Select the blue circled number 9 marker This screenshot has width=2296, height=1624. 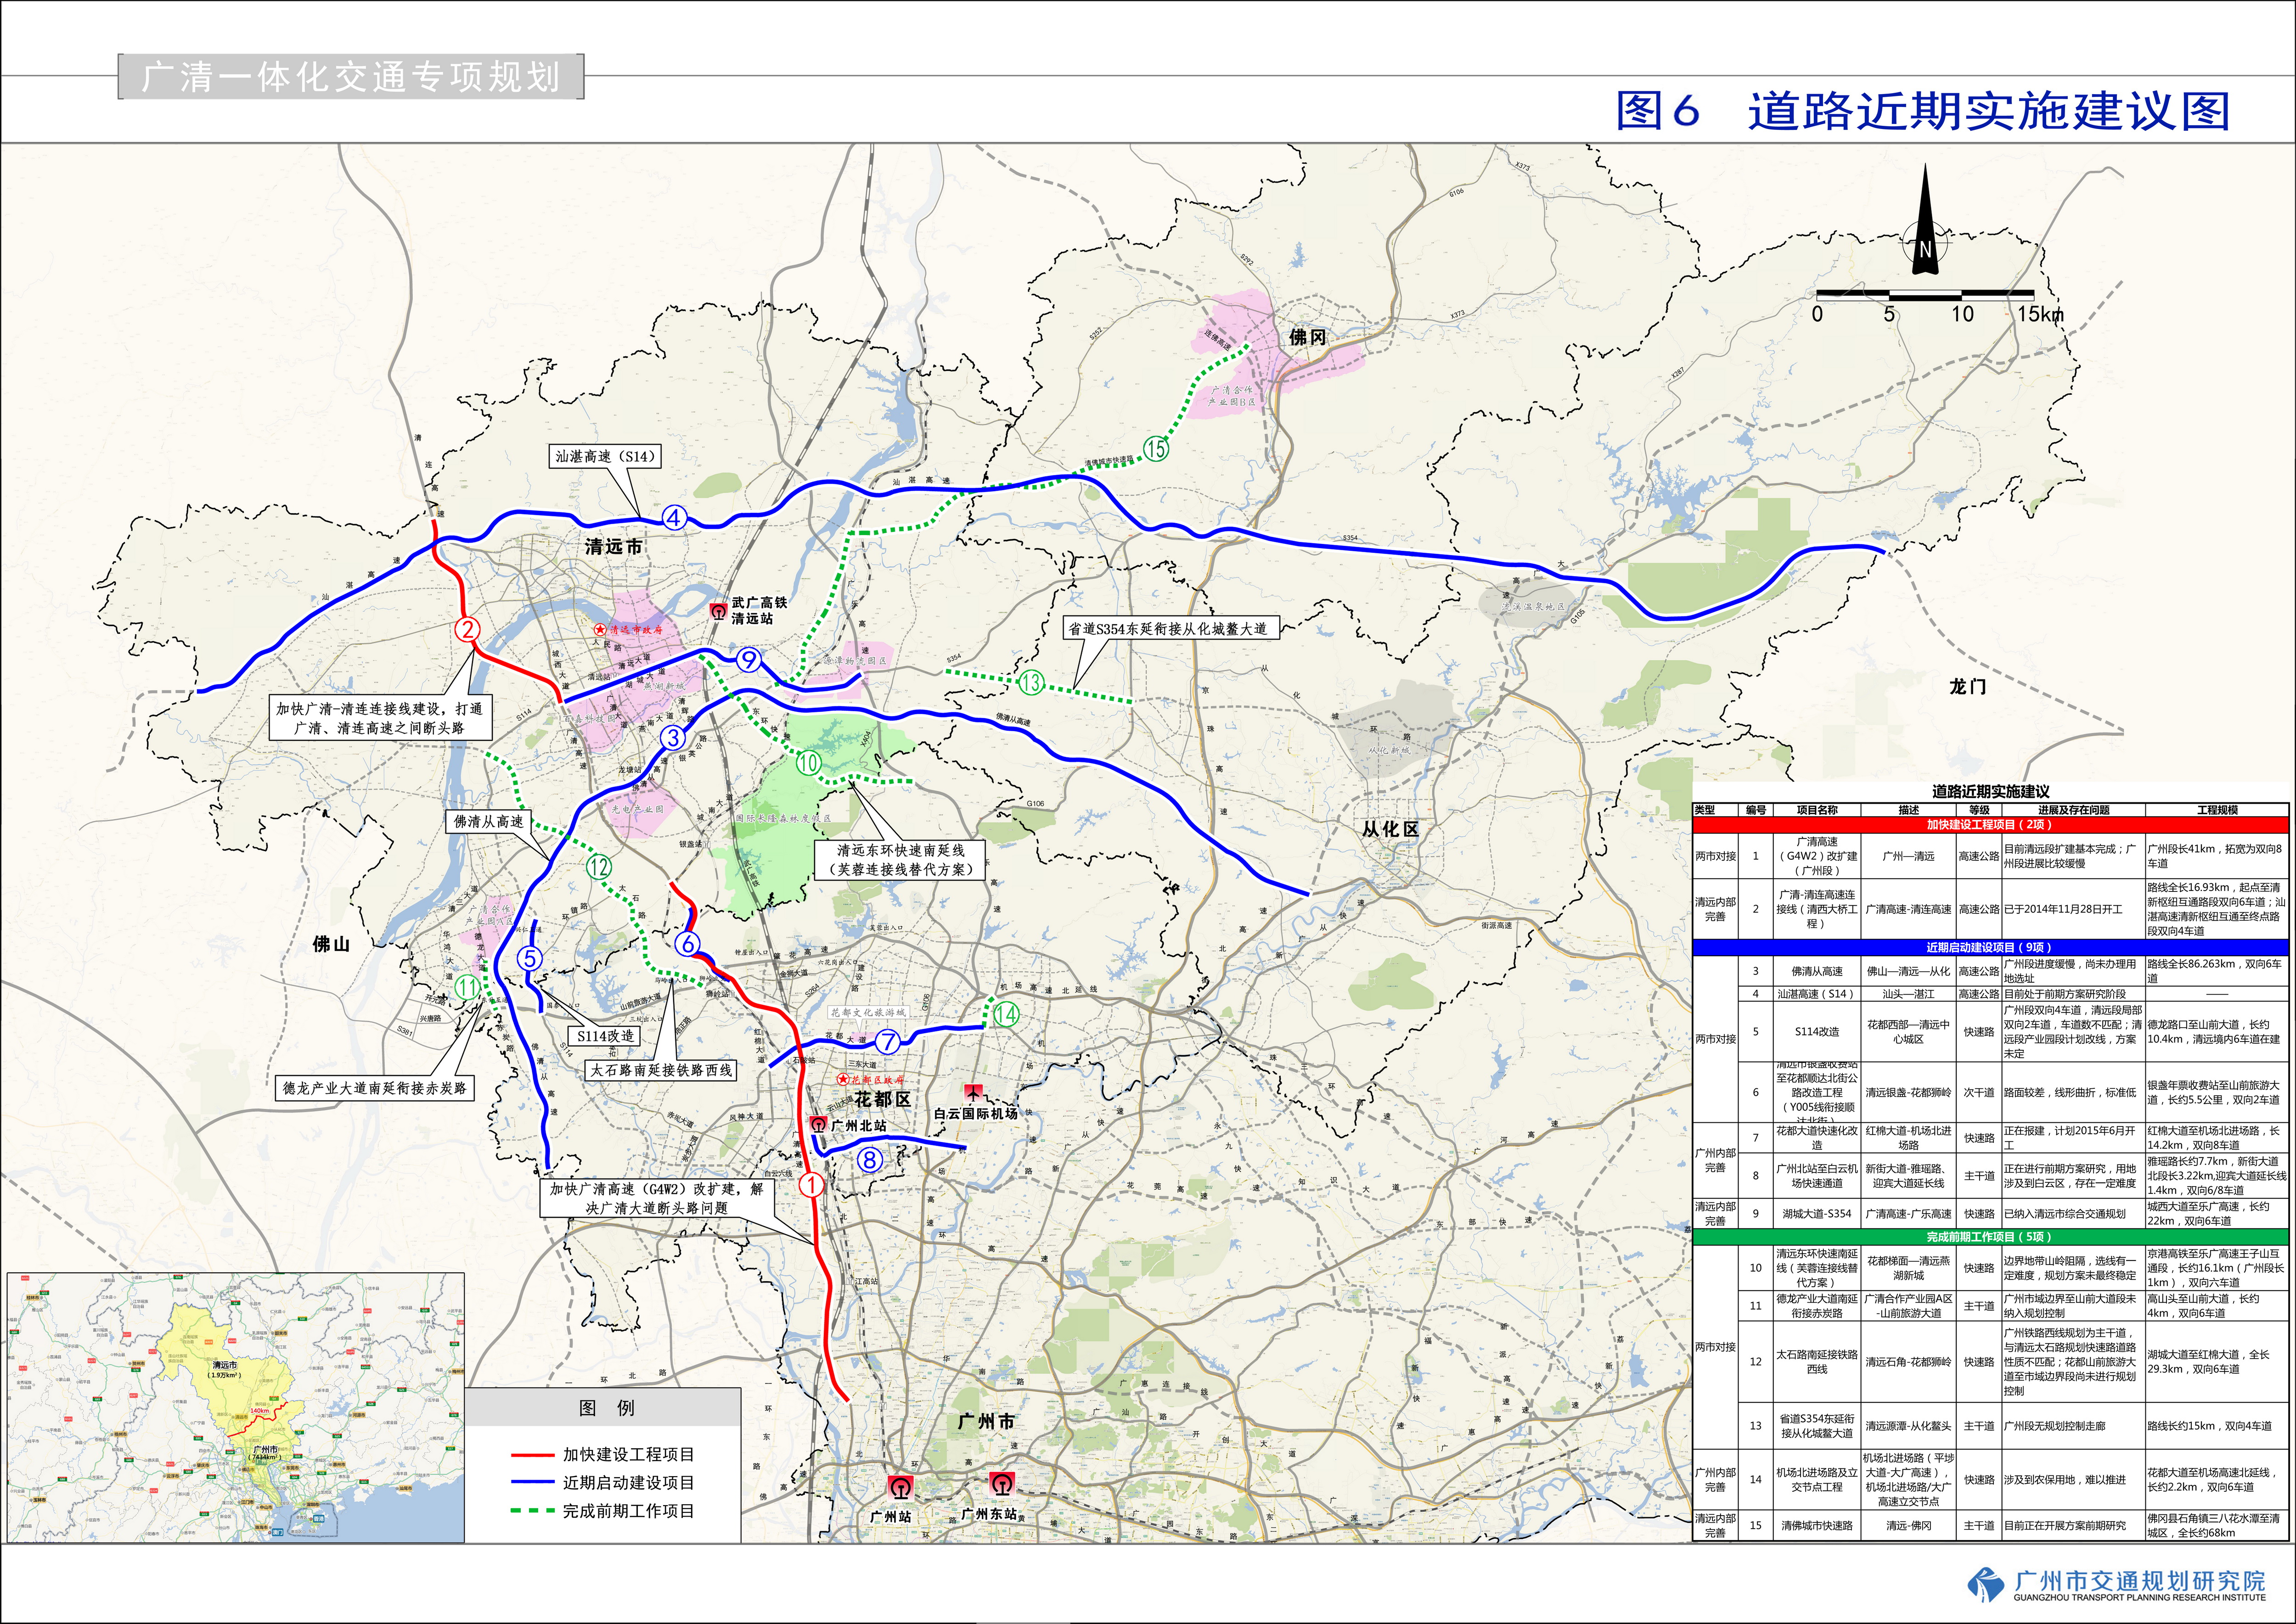(x=748, y=660)
